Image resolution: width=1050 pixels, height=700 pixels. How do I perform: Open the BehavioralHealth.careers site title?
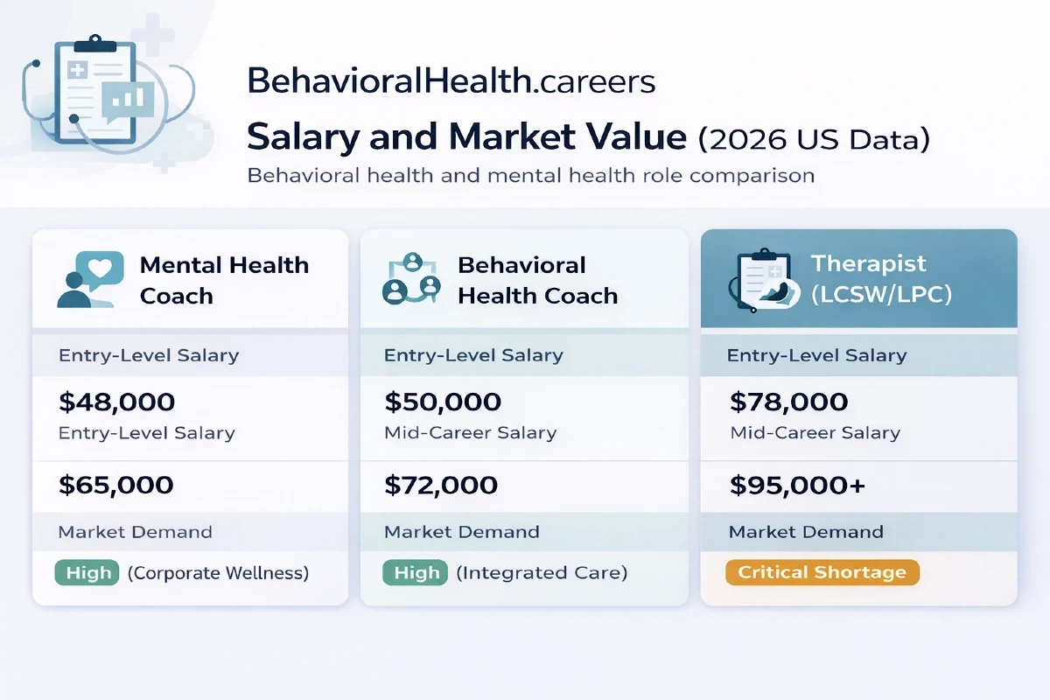click(x=451, y=81)
